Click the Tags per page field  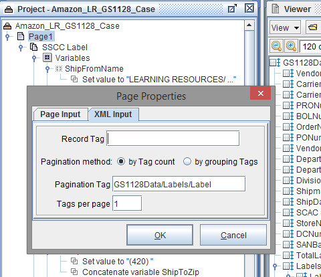(127, 203)
